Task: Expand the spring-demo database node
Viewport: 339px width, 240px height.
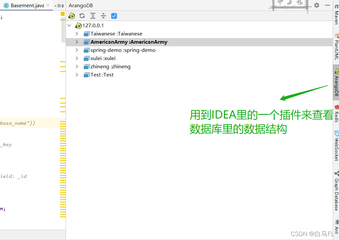Action: [x=77, y=50]
